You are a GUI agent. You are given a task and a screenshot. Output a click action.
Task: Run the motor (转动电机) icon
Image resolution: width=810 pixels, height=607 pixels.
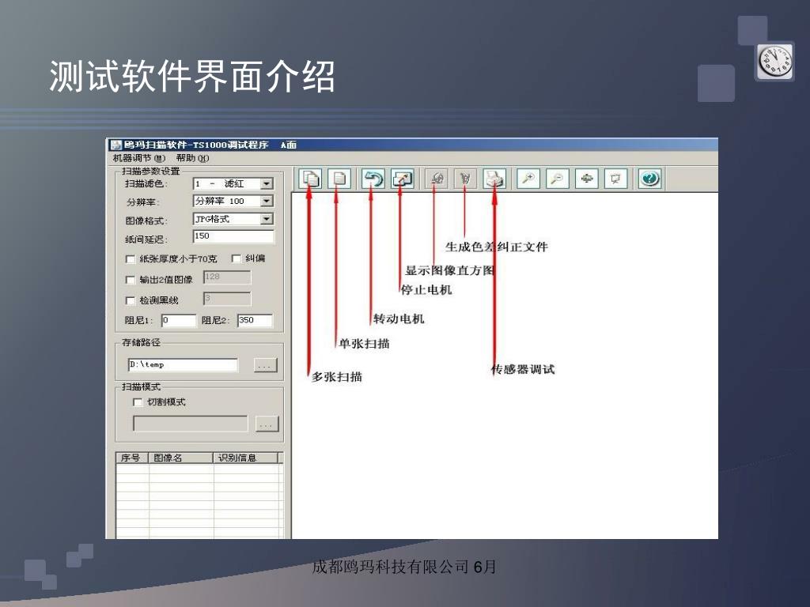(373, 179)
